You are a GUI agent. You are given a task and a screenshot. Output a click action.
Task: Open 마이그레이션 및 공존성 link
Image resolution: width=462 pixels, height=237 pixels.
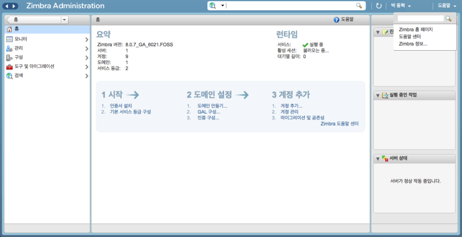coord(303,118)
